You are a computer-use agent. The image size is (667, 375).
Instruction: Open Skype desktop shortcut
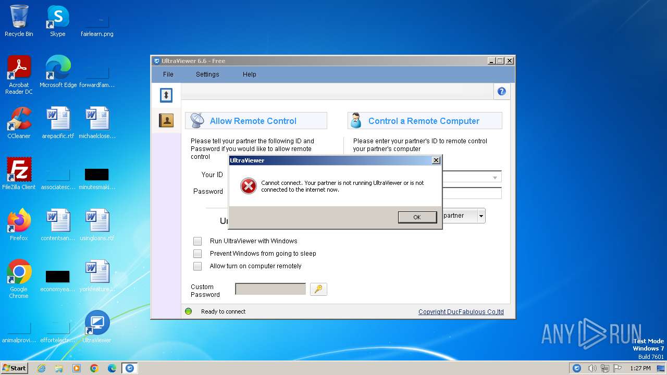point(58,21)
